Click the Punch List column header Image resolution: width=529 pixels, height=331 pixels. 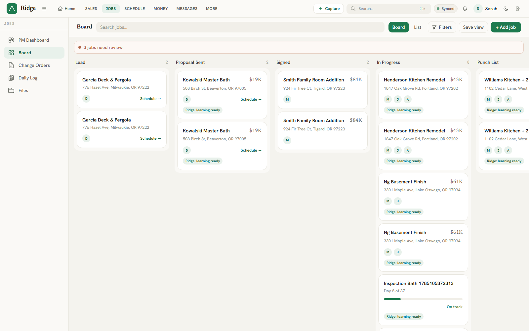488,62
